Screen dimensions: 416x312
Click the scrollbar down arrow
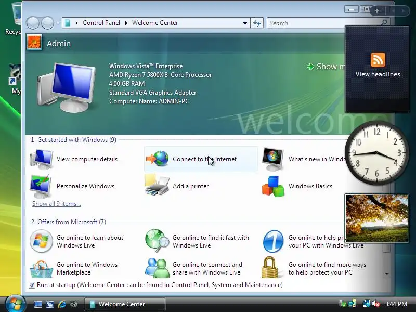(387, 274)
